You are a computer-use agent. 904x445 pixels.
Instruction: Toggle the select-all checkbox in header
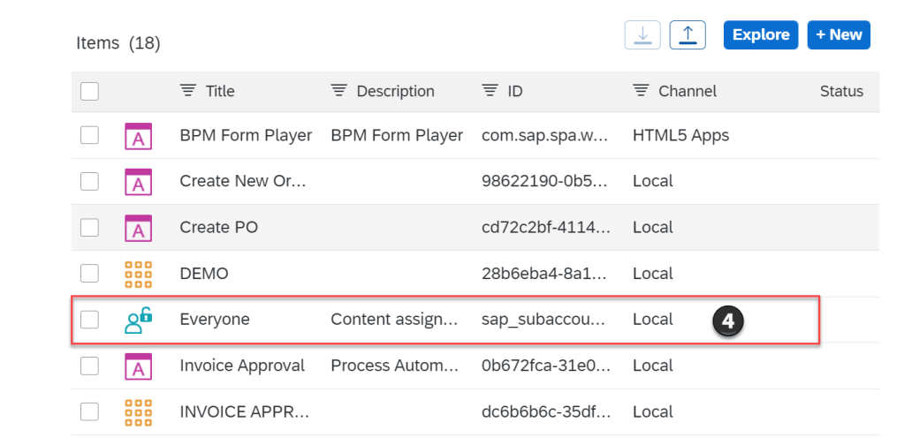point(89,91)
